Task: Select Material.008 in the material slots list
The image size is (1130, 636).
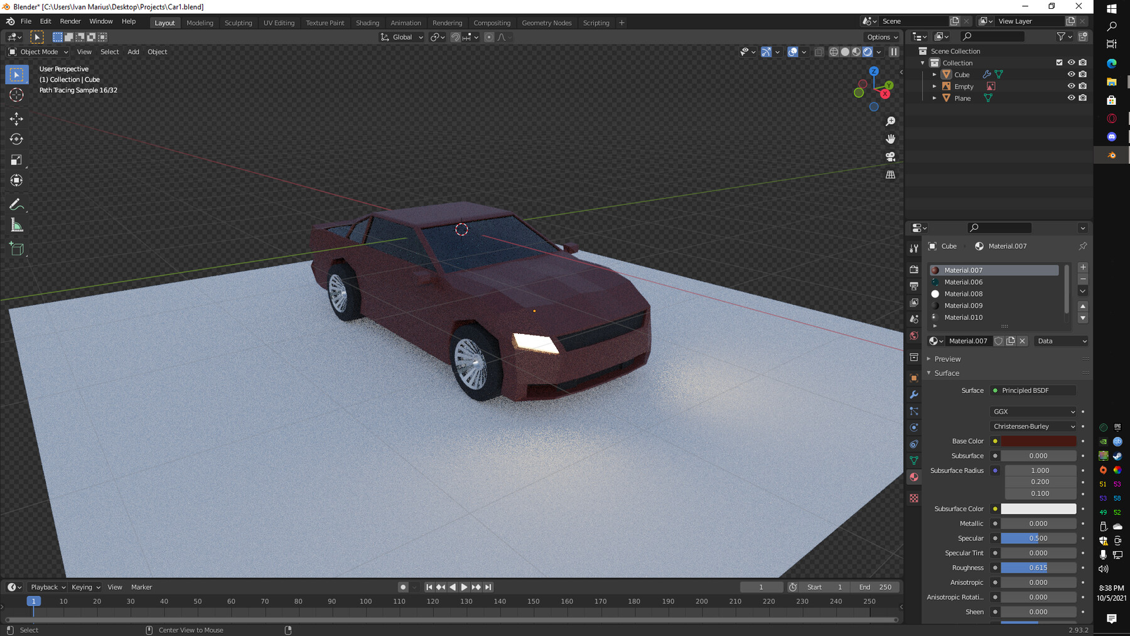Action: click(963, 293)
